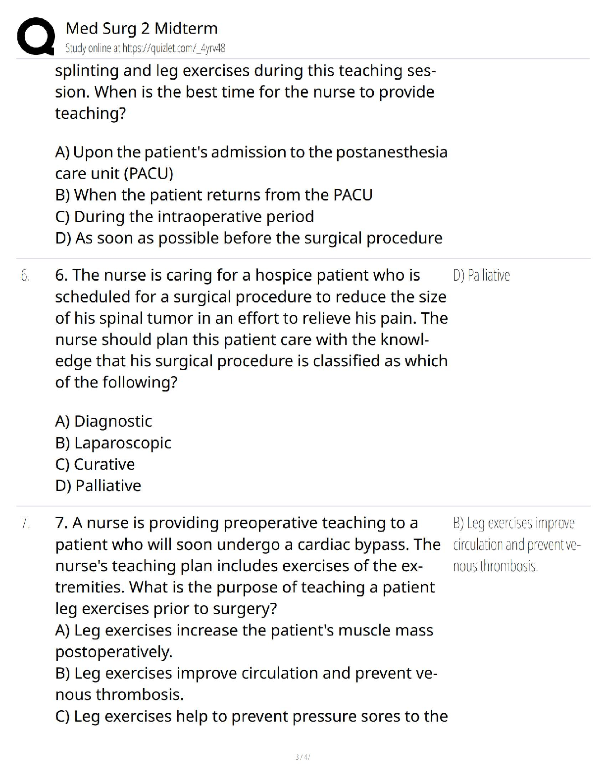The height and width of the screenshot is (784, 606).
Task: Select option B) Laparoscopic
Action: 113,442
